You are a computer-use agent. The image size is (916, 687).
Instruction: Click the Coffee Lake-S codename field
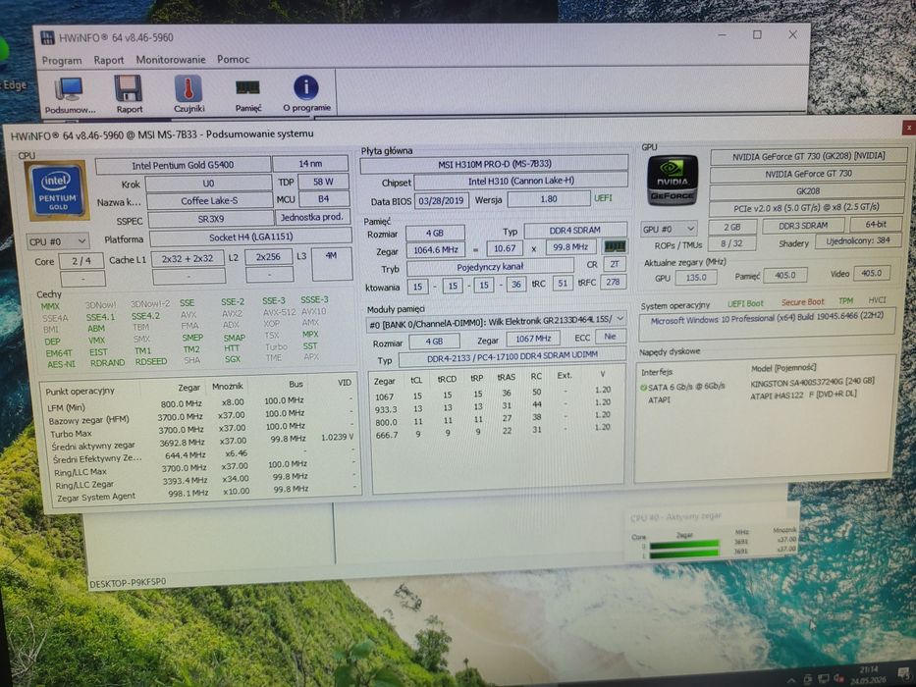click(209, 201)
